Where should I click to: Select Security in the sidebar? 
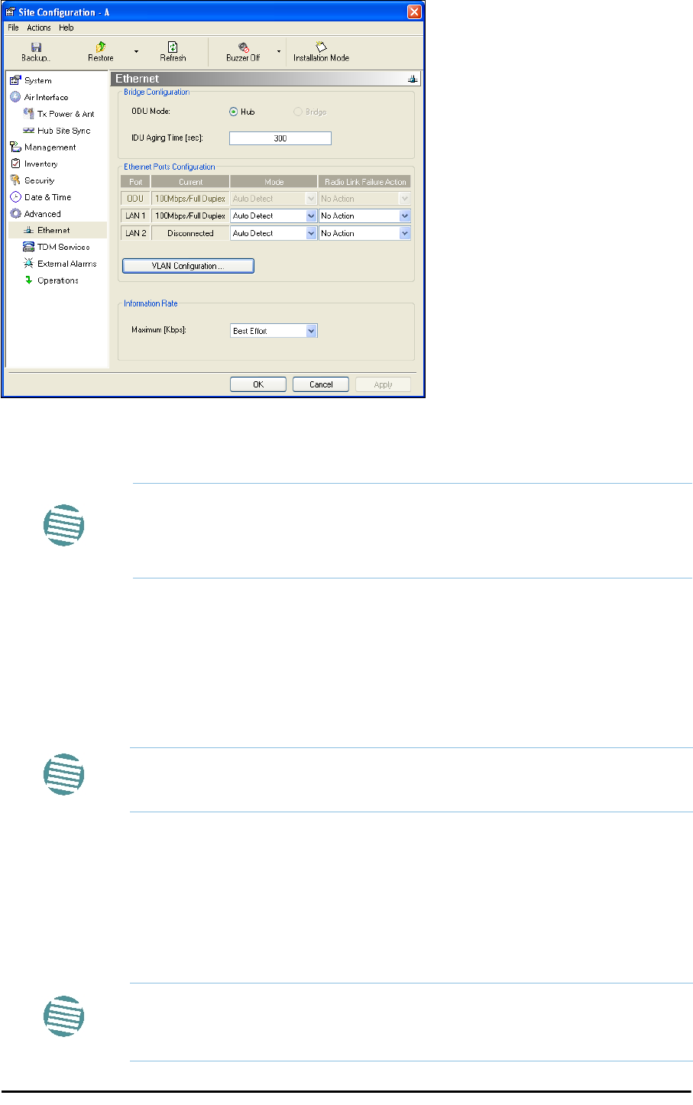(39, 180)
